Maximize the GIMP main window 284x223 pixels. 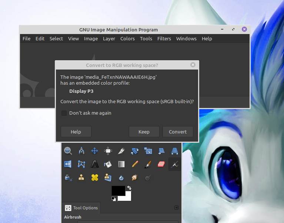click(x=233, y=29)
